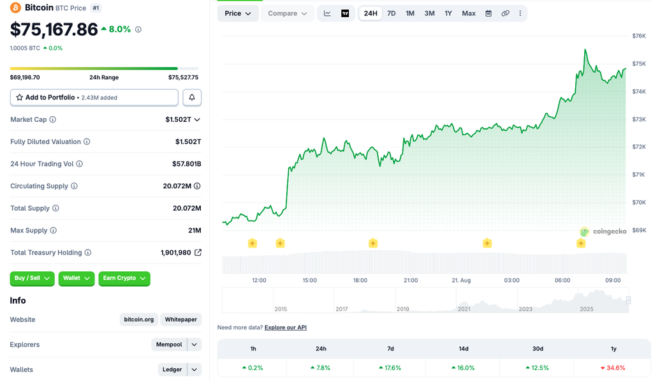Open the Buy / Sell dropdown
Screen dimensions: 653x381
pyautogui.click(x=32, y=278)
